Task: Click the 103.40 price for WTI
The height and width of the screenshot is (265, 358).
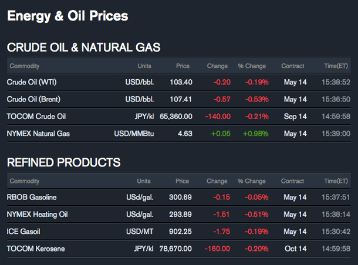Action: pos(181,83)
